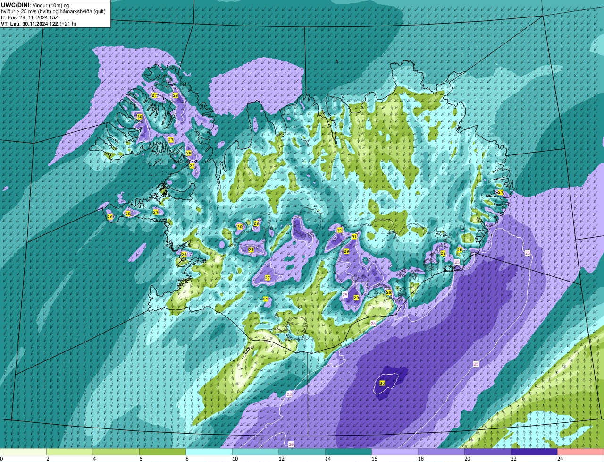Select the 10–12 m/s turquoise legend swatch
The image size is (604, 462).
point(256,452)
